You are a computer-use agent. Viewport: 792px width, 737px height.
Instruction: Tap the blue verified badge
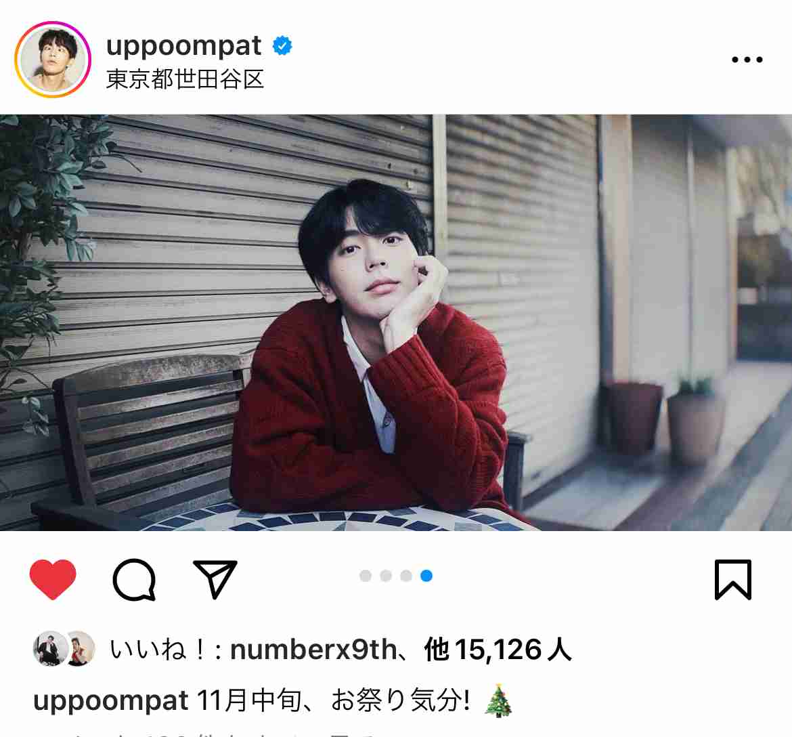[x=282, y=45]
